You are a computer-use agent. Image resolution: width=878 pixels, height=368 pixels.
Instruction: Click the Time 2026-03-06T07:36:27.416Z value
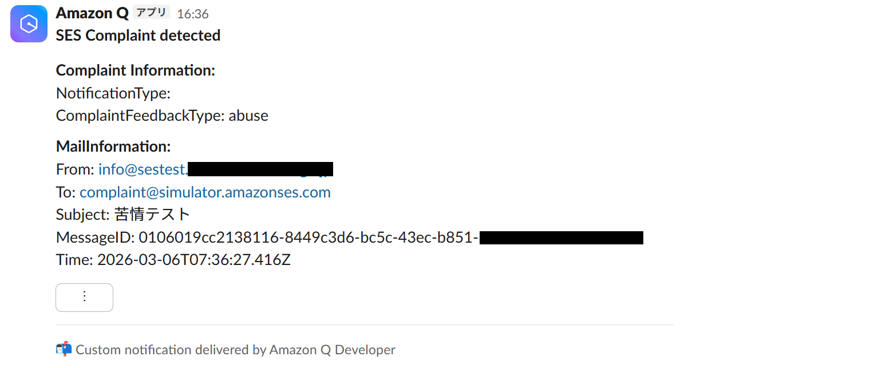coord(194,260)
